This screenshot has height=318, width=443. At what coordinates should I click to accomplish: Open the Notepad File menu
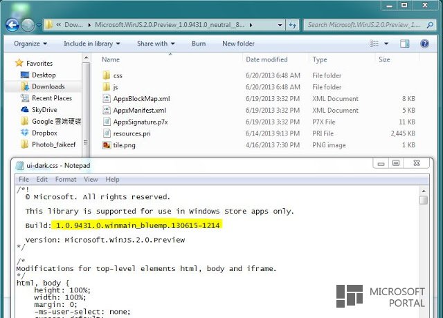click(24, 180)
